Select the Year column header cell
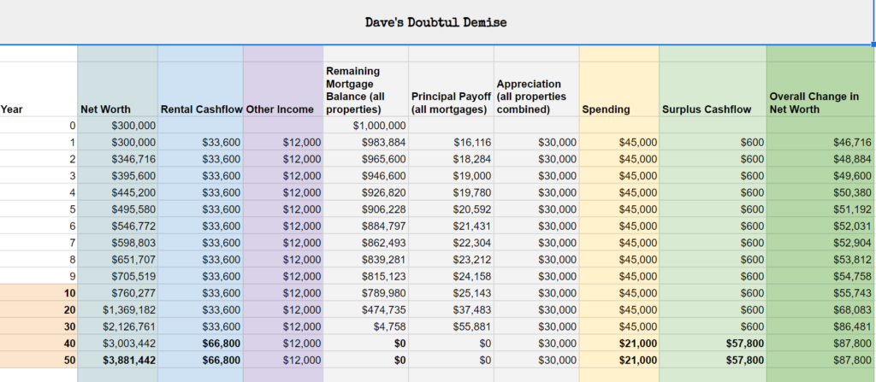This screenshot has height=382, width=876. 13,109
